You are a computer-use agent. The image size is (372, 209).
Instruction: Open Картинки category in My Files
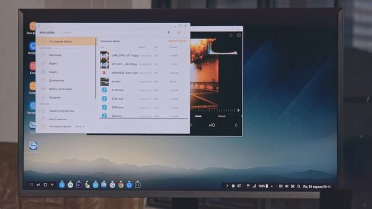[66, 55]
